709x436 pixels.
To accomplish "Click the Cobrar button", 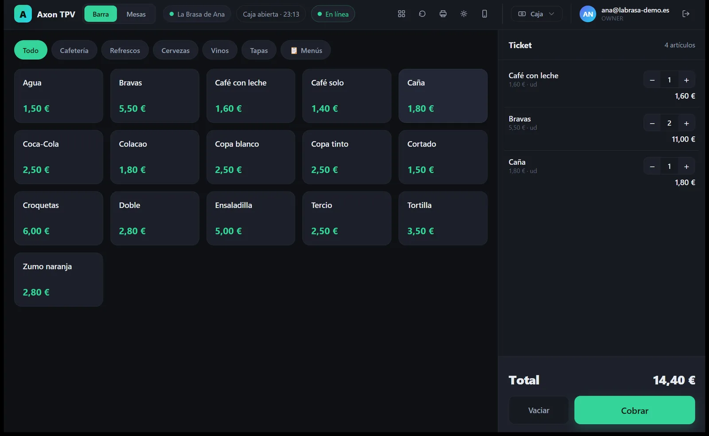I will 635,410.
